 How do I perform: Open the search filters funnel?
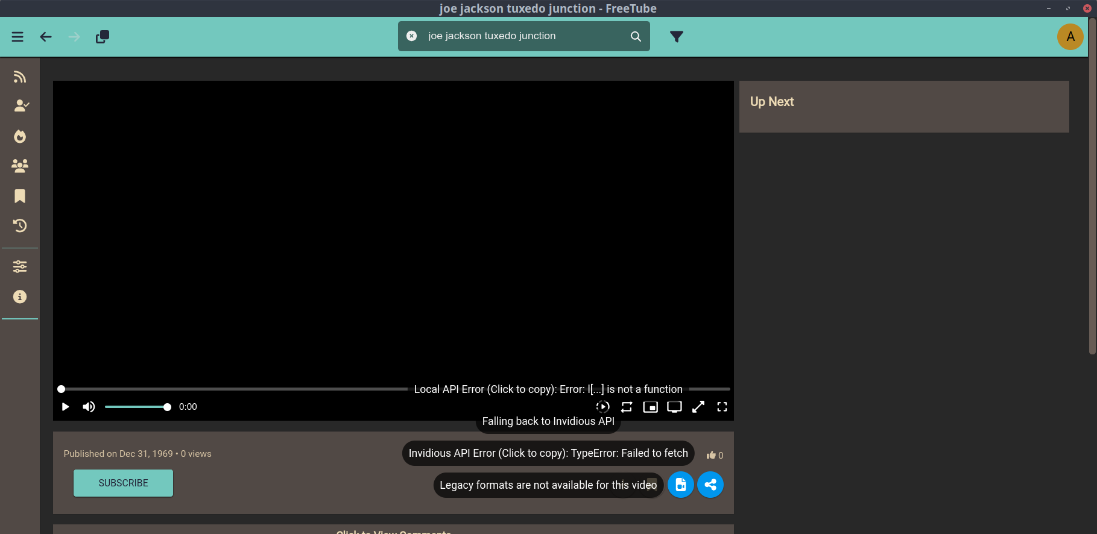click(677, 37)
